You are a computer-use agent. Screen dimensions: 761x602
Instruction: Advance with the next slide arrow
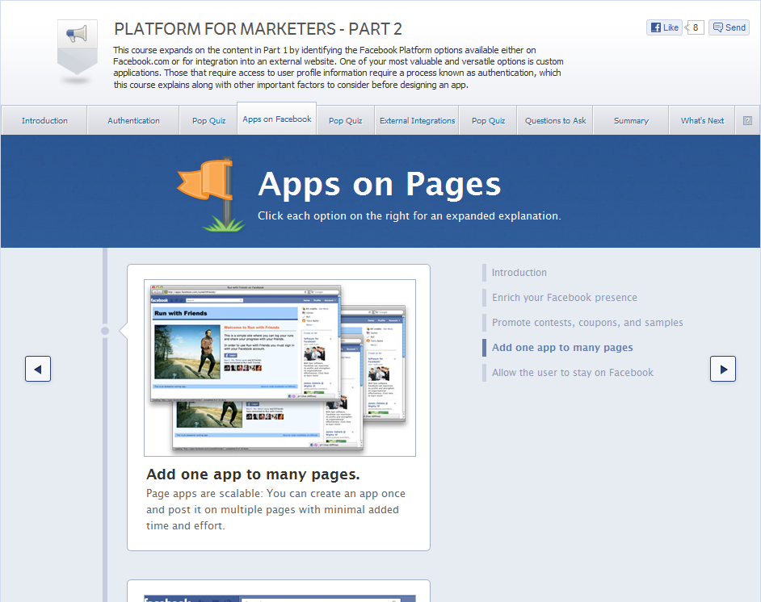point(723,369)
